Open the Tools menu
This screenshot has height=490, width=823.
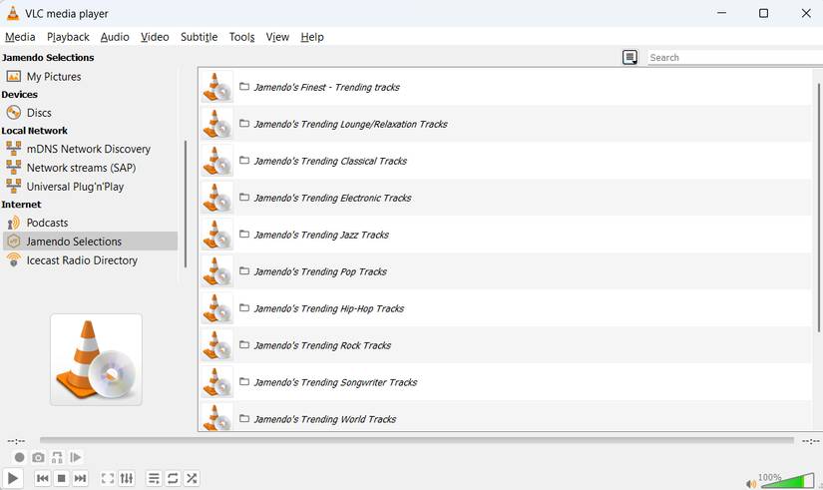pyautogui.click(x=242, y=37)
